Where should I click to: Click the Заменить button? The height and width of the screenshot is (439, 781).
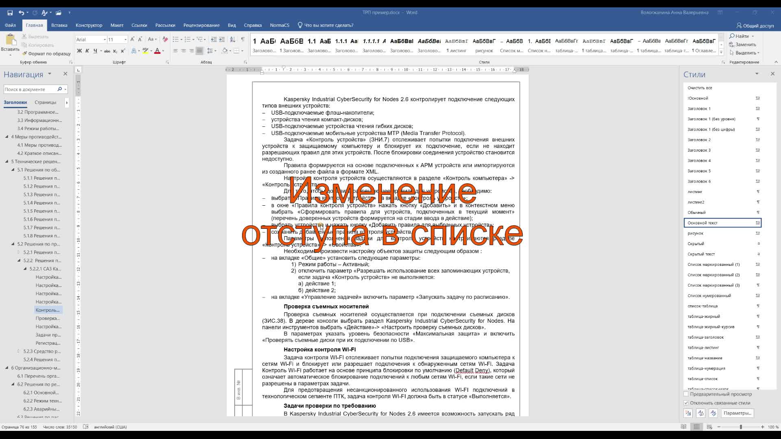(x=743, y=45)
